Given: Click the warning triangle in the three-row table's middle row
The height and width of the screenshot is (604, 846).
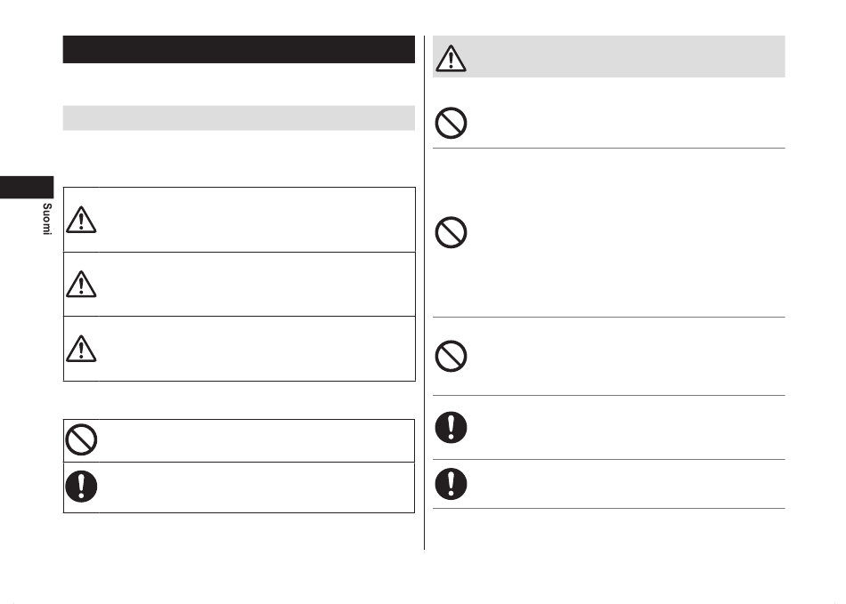Looking at the screenshot, I should click(81, 284).
